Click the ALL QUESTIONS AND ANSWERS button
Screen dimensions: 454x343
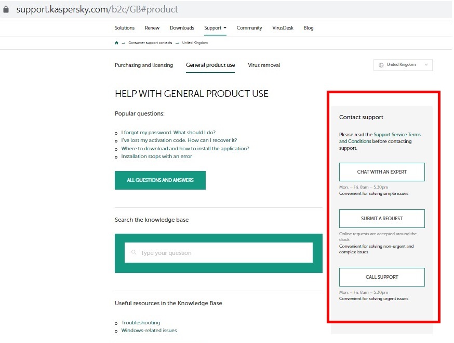click(160, 180)
